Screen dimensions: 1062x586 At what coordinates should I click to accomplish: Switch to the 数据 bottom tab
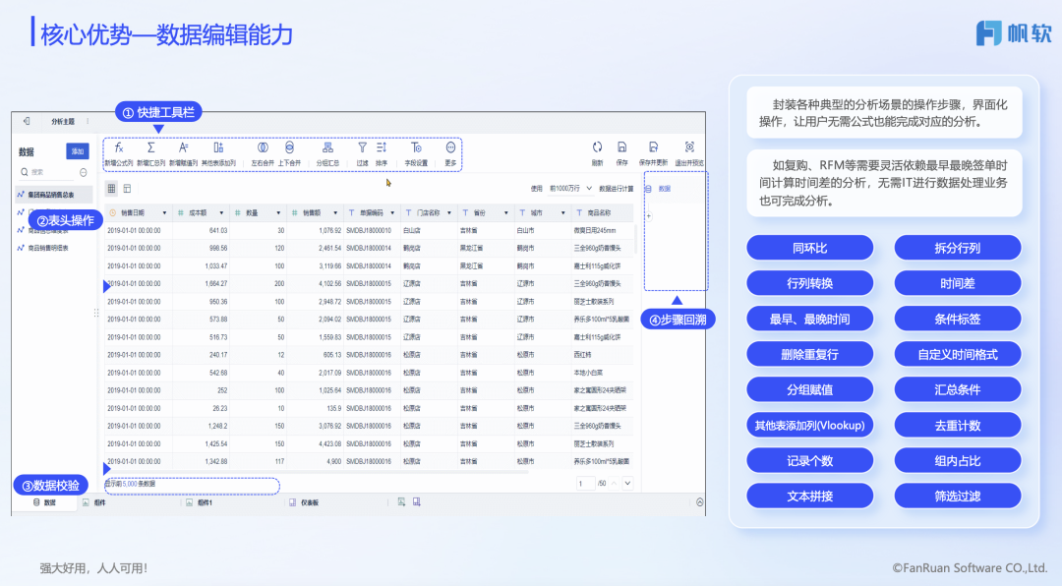(x=44, y=502)
